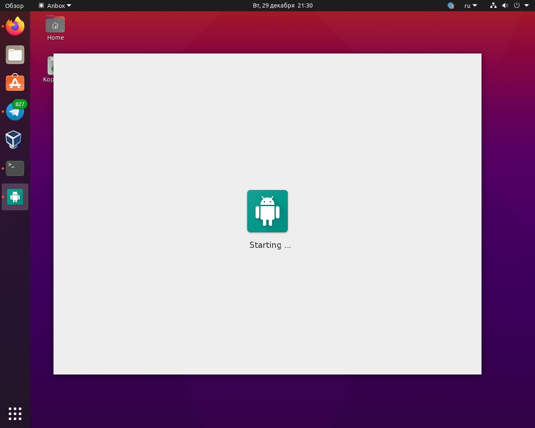Open the Home desktop folder
Viewport: 535px width, 428px height.
pyautogui.click(x=55, y=25)
